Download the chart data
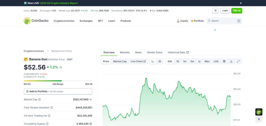Viewport: 266px width, 126px height. click(231, 61)
